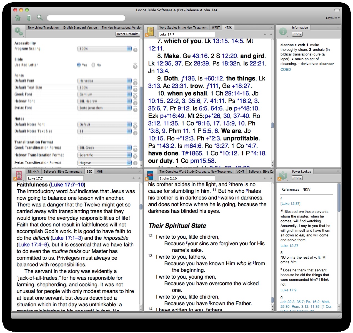Screen dimensions: 353x333
Task: Open help for Syriac Transliteration Format
Action: (135, 163)
